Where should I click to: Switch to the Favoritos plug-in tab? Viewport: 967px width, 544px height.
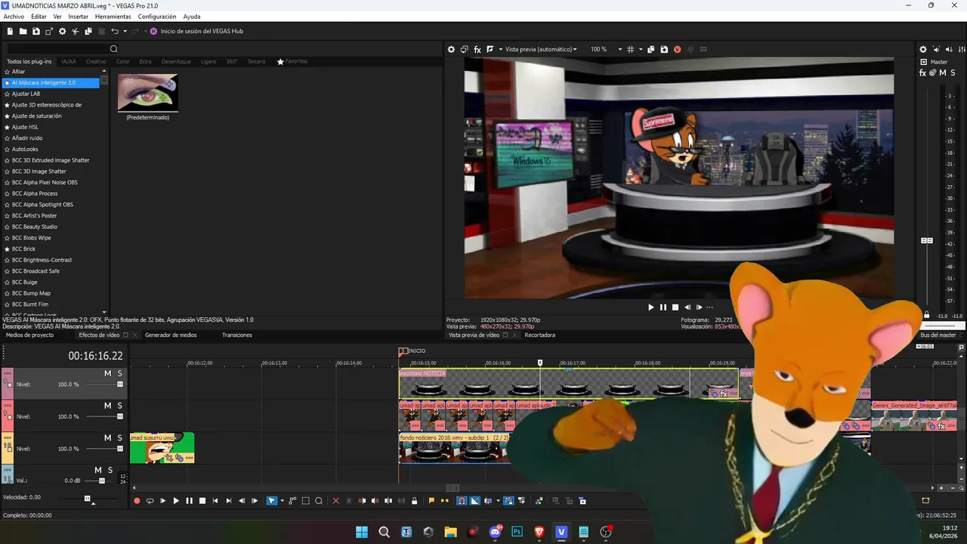[292, 61]
